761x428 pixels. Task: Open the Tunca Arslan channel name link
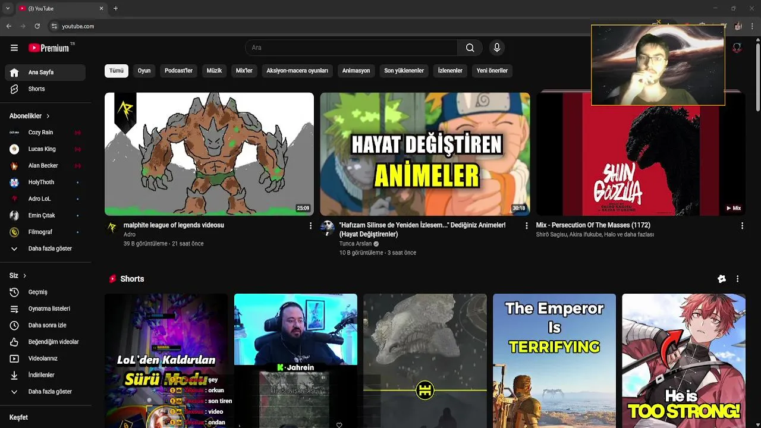click(355, 244)
